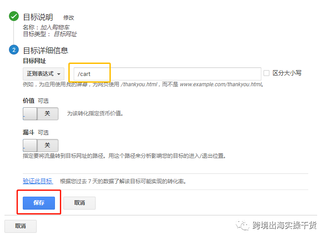This screenshot has height=240, width=327.
Task: Click the bottom-most 取消 button
Action: pyautogui.click(x=21, y=226)
